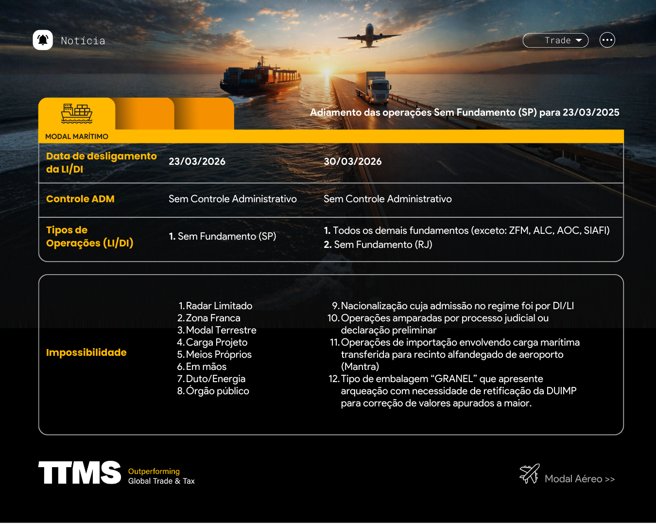Click the Controle ADM row label
This screenshot has width=656, height=525.
click(x=80, y=199)
